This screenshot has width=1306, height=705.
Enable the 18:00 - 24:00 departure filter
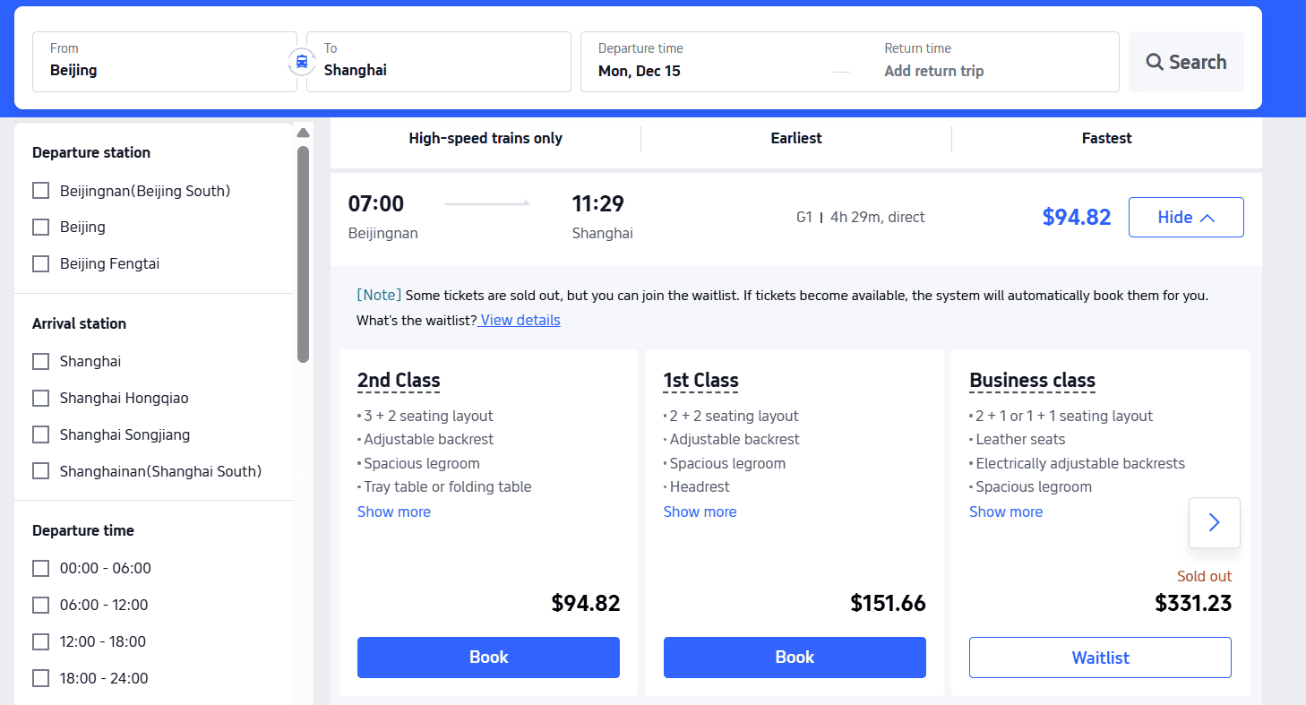[40, 678]
